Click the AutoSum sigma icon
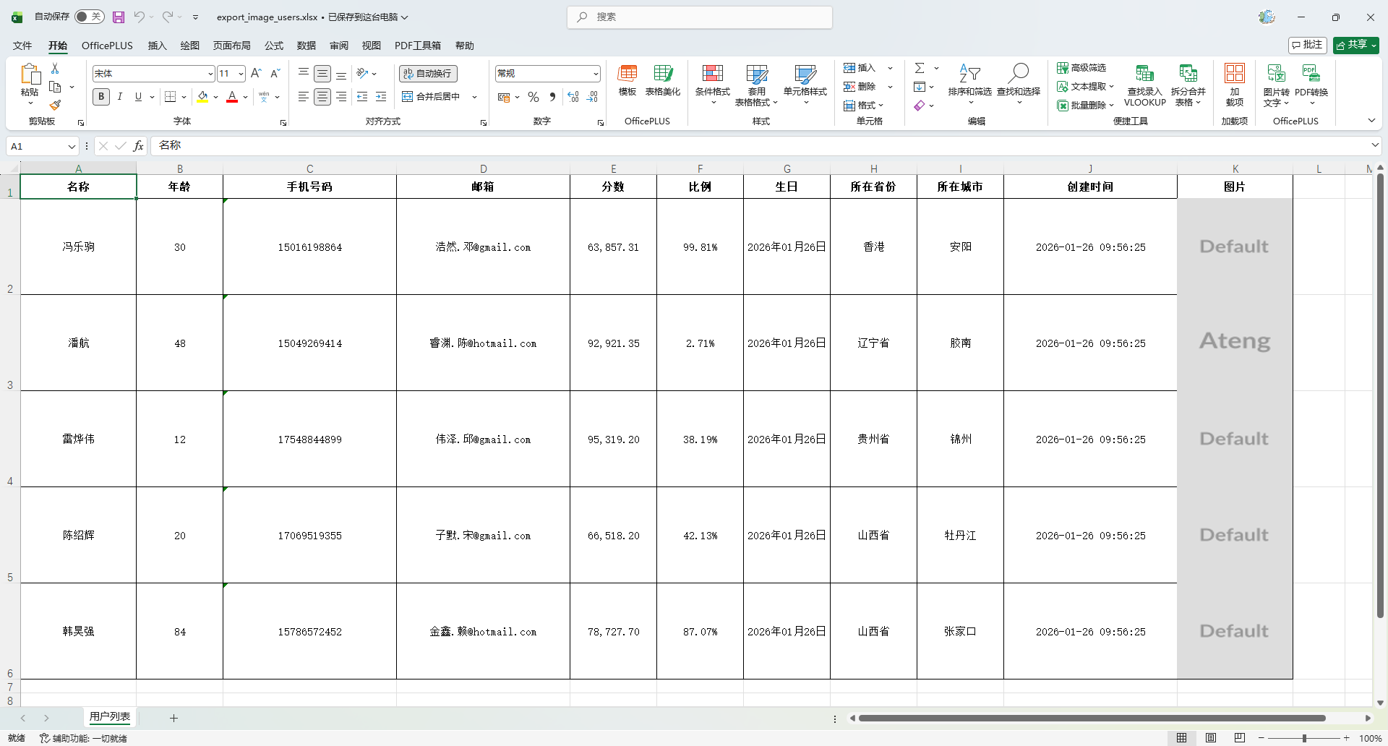1388x746 pixels. click(x=920, y=68)
